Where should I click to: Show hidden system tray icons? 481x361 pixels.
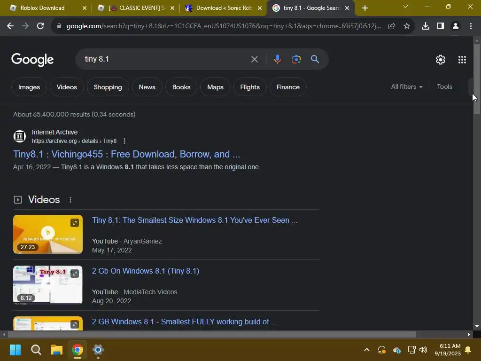(366, 350)
